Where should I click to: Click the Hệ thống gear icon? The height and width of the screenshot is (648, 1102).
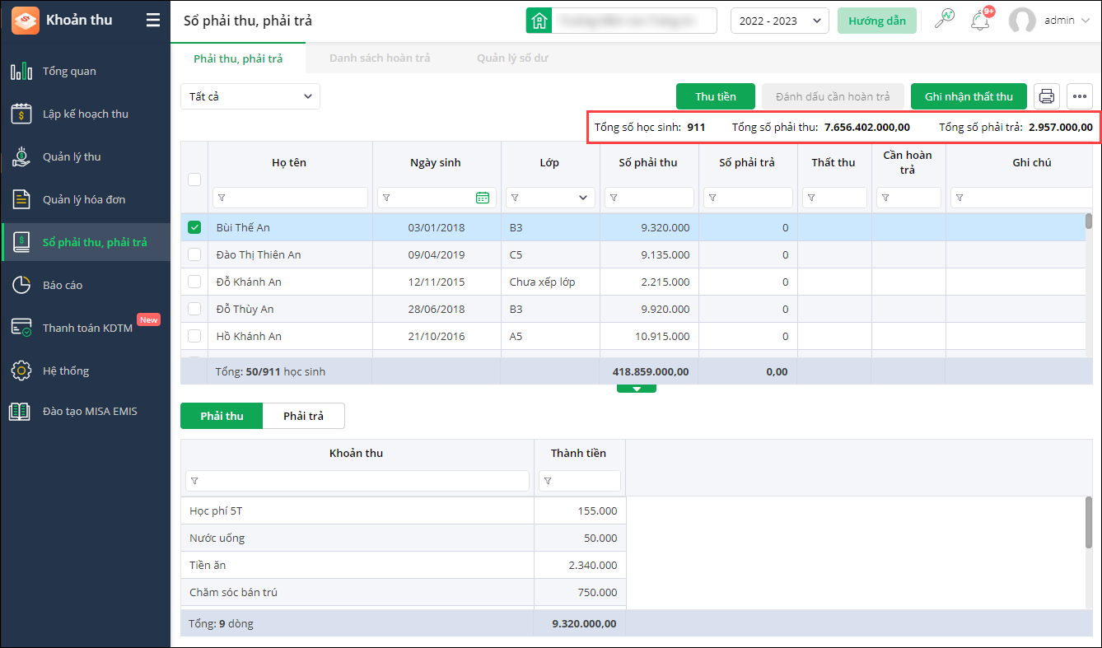(21, 371)
